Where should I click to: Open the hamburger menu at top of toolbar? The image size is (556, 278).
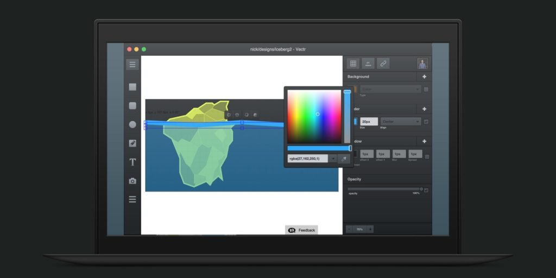point(132,65)
